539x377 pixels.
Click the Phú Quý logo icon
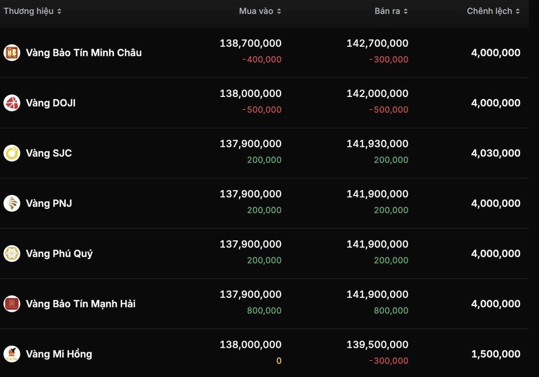point(12,253)
